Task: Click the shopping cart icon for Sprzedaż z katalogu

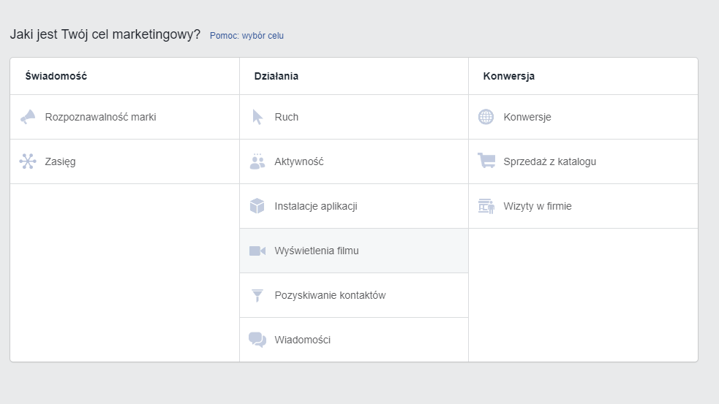Action: tap(486, 161)
